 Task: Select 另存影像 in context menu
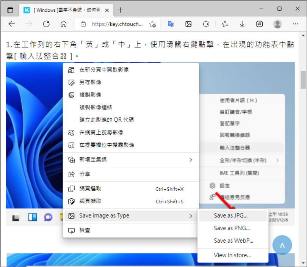(90, 82)
